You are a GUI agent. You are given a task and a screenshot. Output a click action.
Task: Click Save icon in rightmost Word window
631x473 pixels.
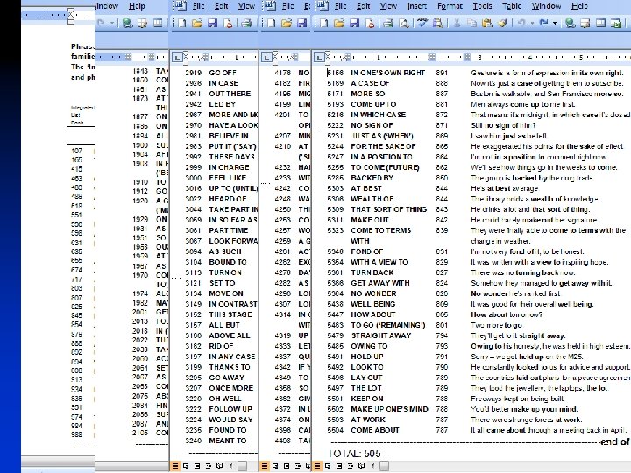pos(355,24)
